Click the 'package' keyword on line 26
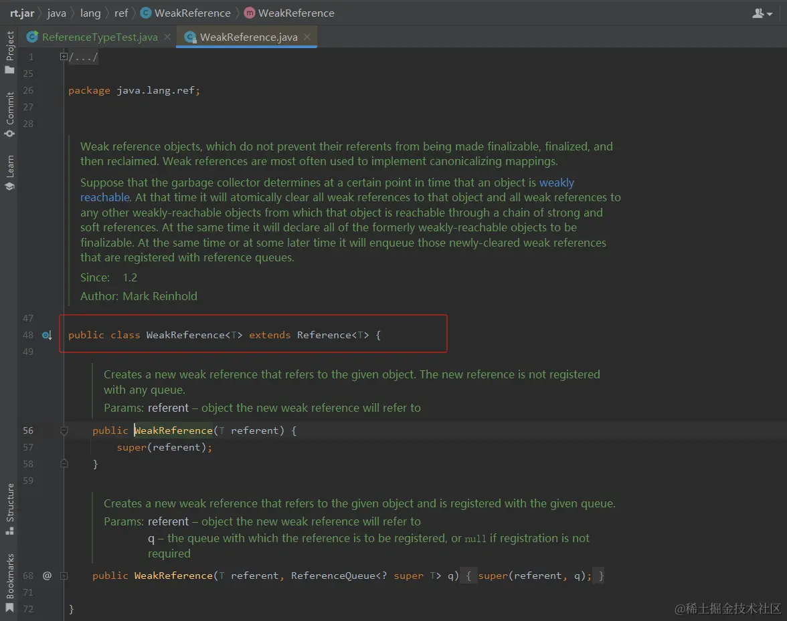 (90, 91)
